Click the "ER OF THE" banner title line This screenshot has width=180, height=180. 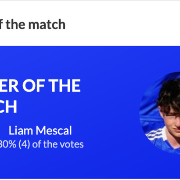40,86
